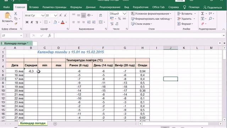This screenshot has height=128, width=227.
Task: Switch to the Вставка ribbon tab
Action: click(34, 7)
